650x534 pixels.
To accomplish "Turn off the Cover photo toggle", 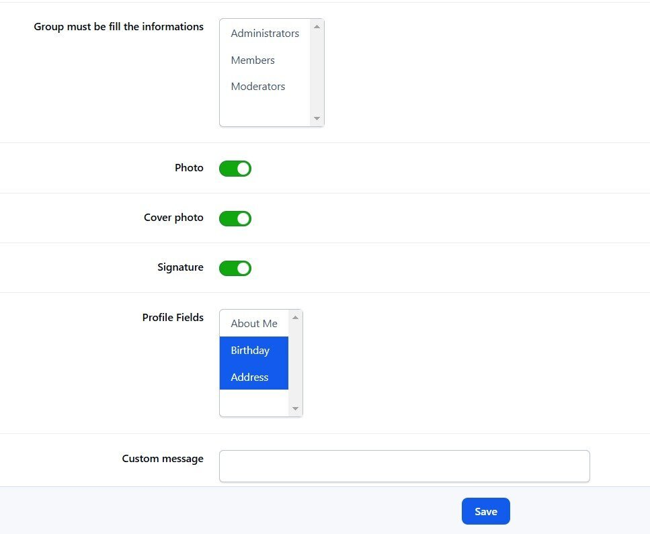I will (235, 218).
